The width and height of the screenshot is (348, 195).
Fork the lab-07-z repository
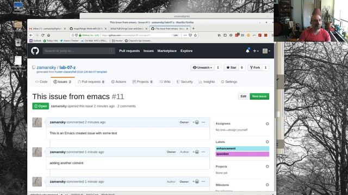coord(255,68)
